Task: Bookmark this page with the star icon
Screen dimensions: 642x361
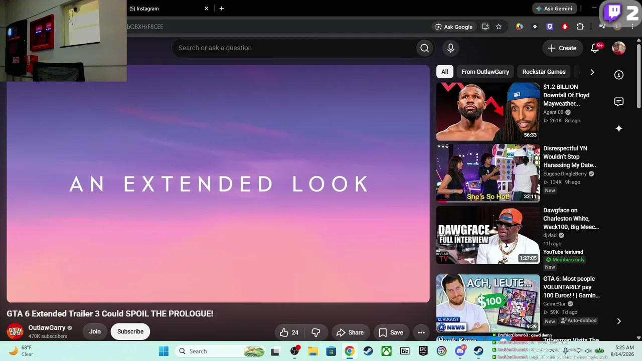Action: (x=499, y=27)
